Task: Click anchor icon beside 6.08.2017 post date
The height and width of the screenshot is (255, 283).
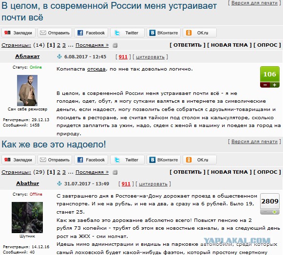Action: click(x=59, y=56)
